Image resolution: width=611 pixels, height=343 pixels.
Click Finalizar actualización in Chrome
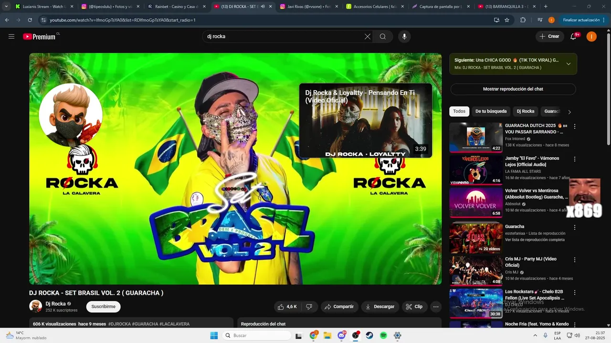pyautogui.click(x=584, y=20)
